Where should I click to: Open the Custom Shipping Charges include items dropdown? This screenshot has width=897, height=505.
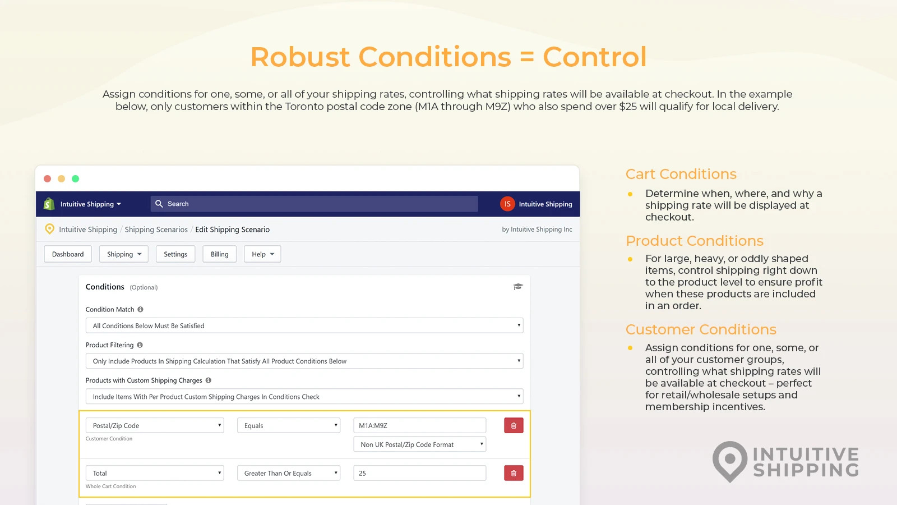pos(304,396)
